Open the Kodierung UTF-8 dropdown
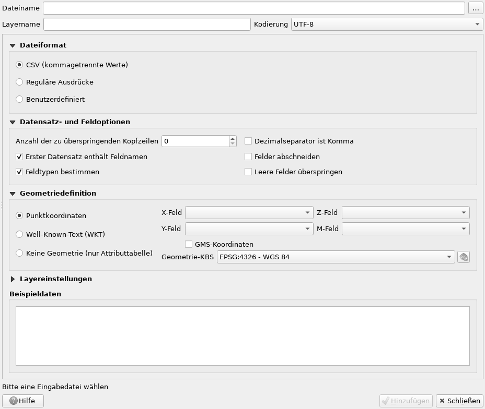 [387, 25]
